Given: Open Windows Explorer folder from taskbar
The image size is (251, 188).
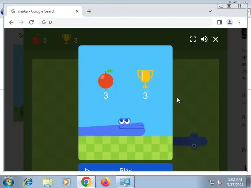Looking at the screenshot, I should coord(47,182).
